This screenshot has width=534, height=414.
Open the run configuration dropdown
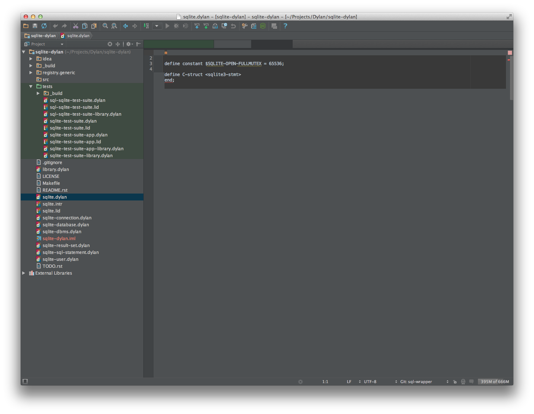tap(157, 26)
